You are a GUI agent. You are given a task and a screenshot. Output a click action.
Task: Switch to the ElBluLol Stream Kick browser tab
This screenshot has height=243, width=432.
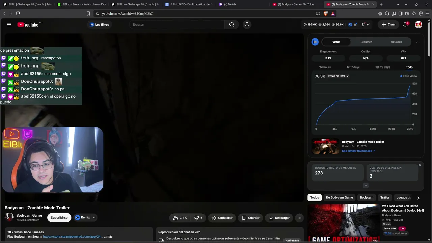82,4
